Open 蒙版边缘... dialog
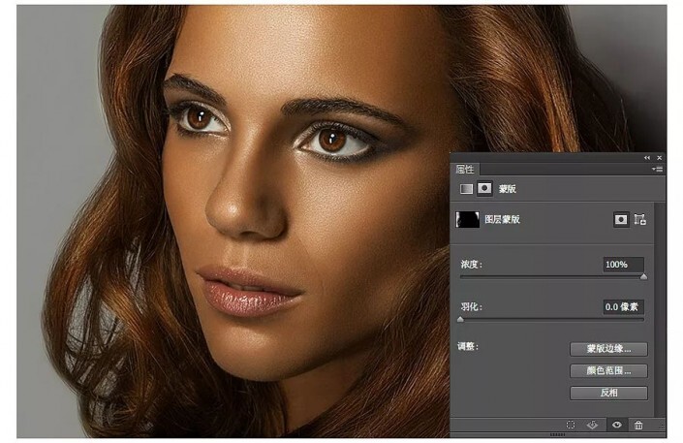Screen dimensions: 683x443 click(x=608, y=349)
